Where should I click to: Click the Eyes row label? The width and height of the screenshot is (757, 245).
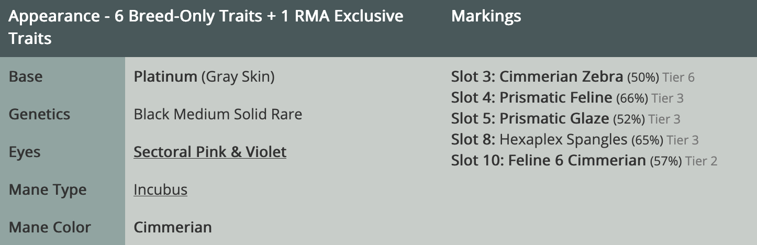25,152
